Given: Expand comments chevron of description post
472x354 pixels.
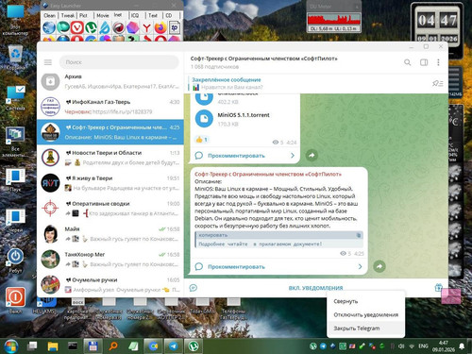Looking at the screenshot, I should (360, 267).
